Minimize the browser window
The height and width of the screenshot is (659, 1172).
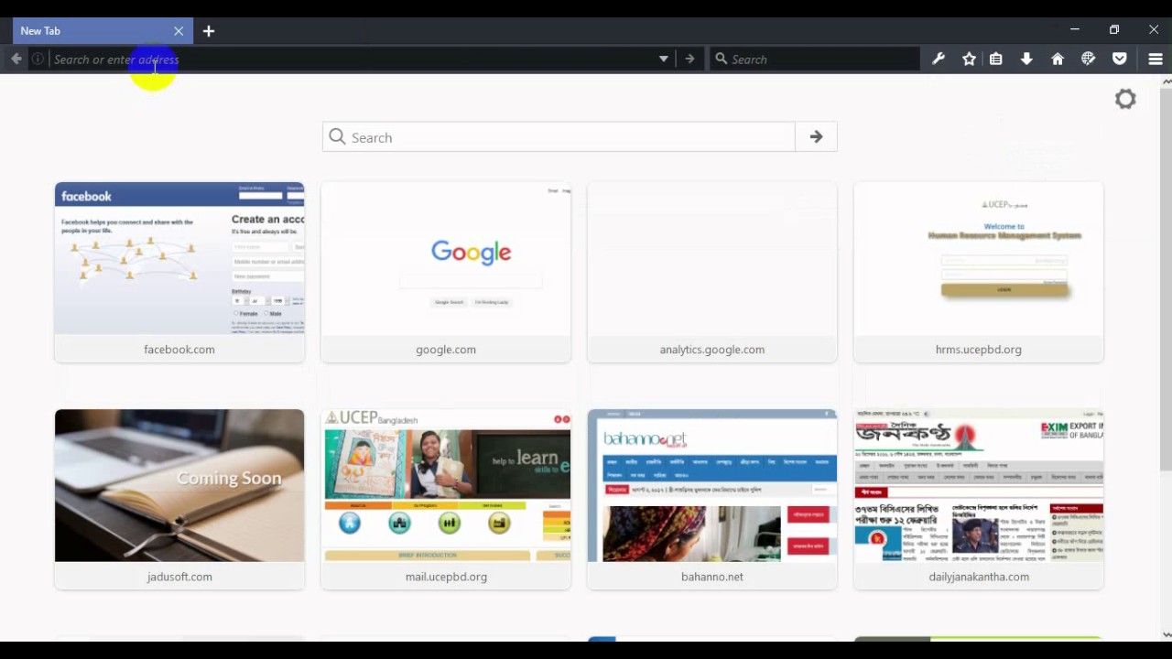(x=1075, y=30)
